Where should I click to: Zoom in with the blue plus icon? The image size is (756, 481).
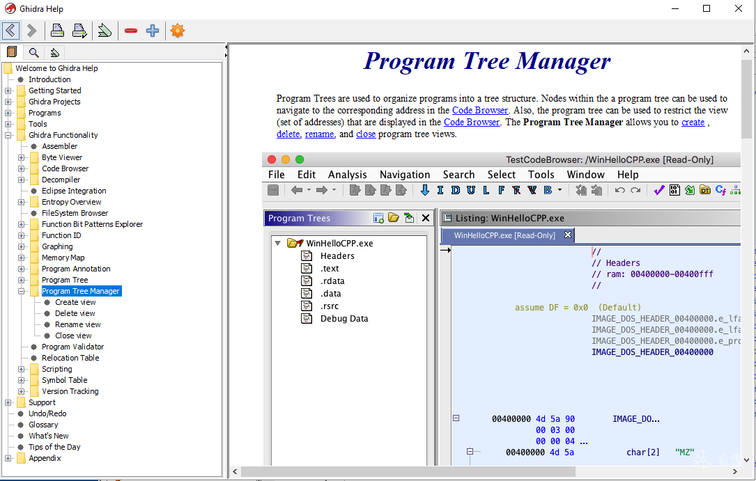(153, 31)
